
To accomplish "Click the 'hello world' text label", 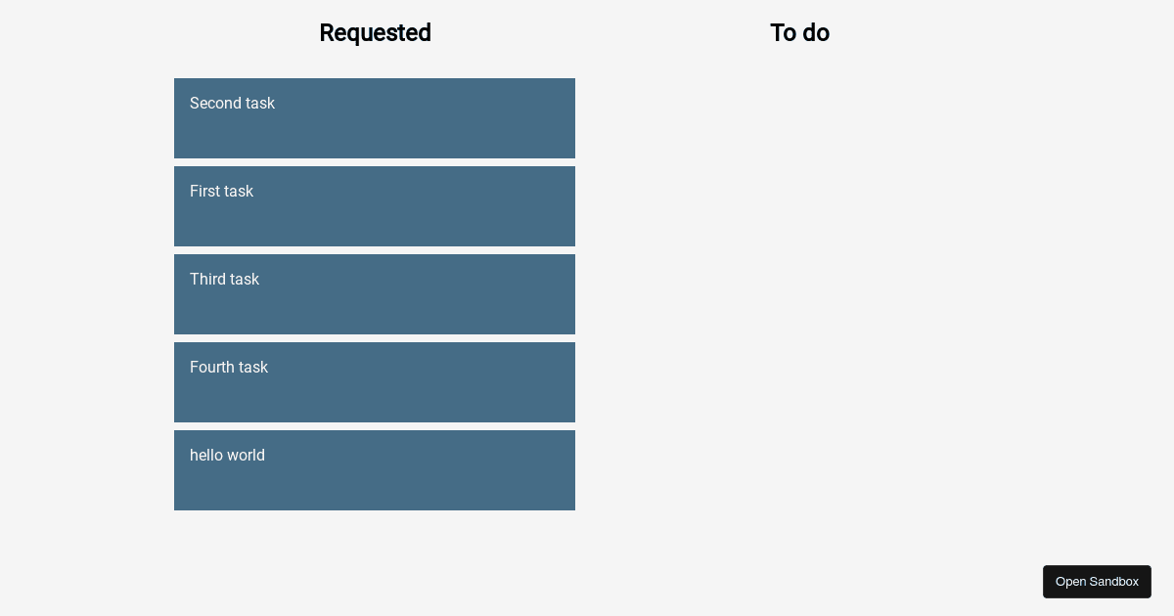I will (x=227, y=456).
